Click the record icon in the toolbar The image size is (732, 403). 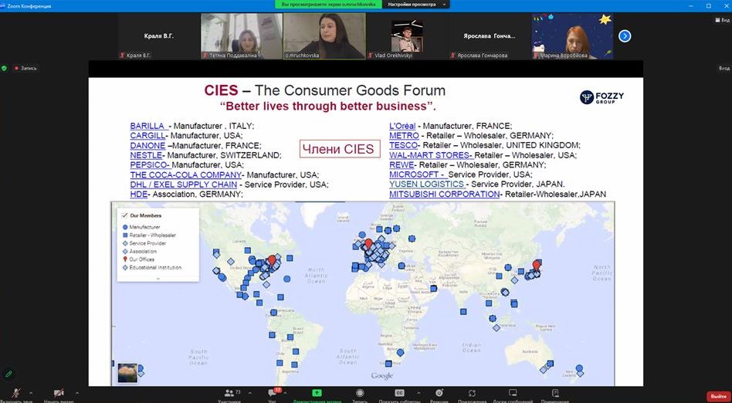[360, 393]
